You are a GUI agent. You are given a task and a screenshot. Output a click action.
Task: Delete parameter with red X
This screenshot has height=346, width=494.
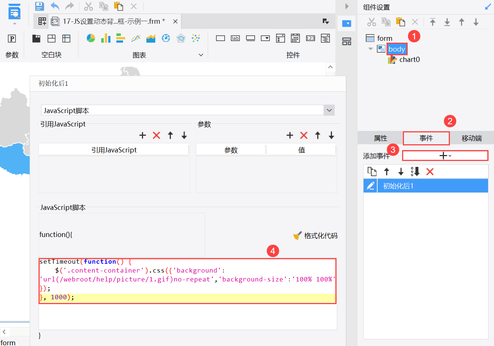[x=304, y=135]
